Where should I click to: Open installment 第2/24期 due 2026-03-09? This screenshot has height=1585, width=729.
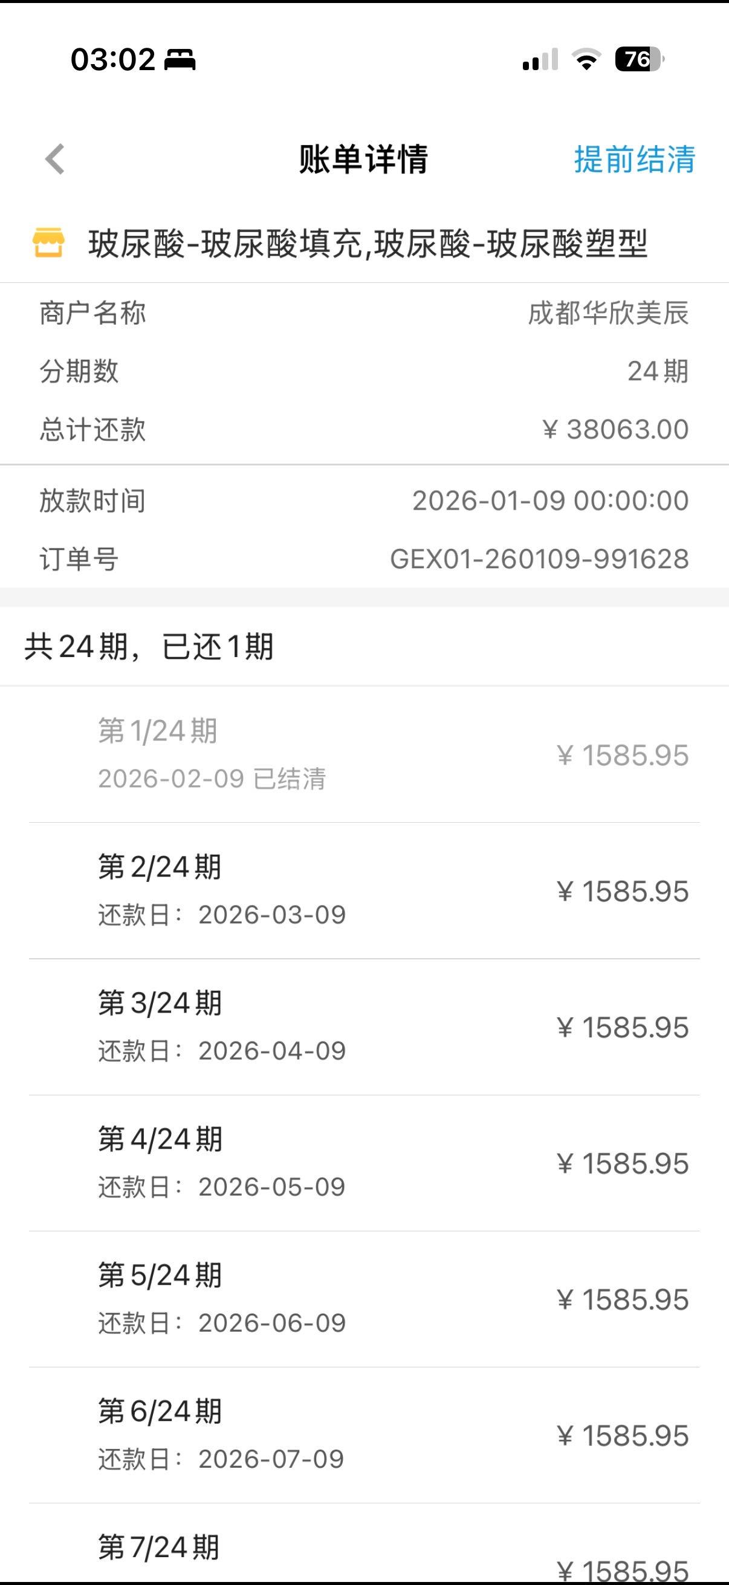point(364,890)
